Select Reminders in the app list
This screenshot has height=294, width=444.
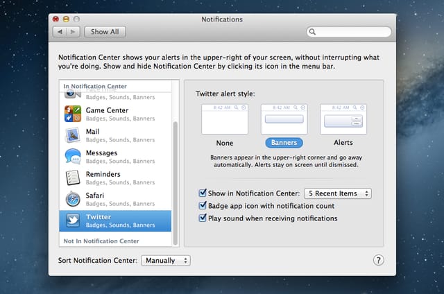[115, 178]
